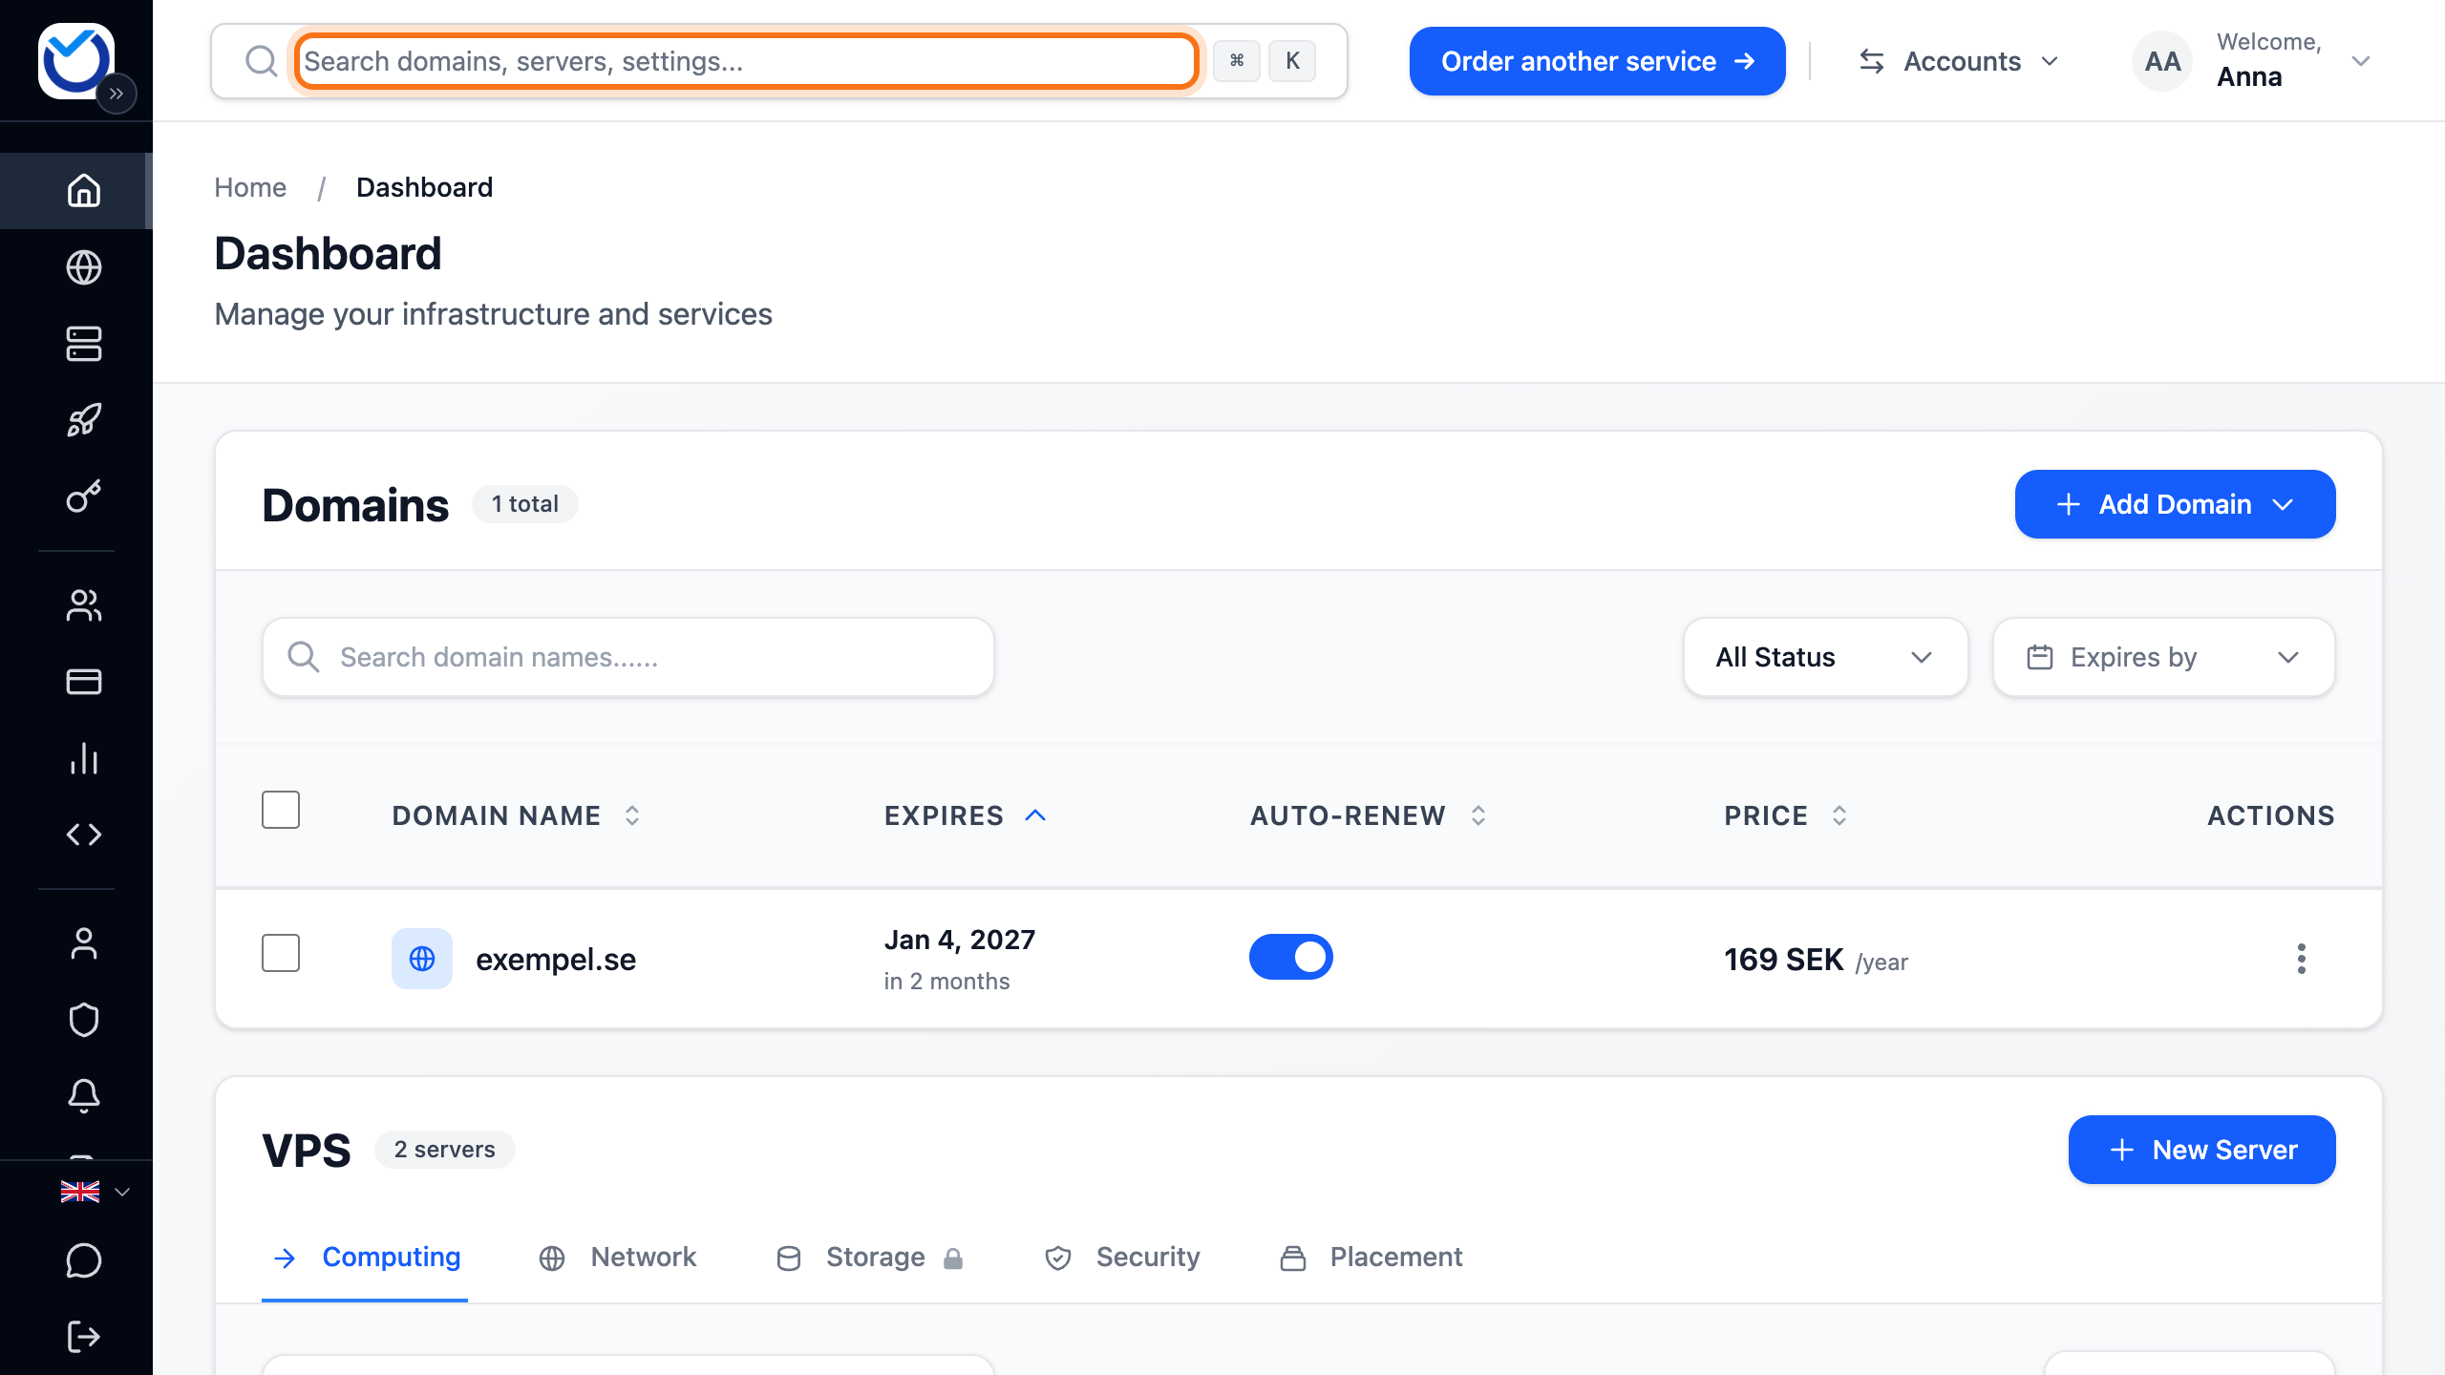This screenshot has height=1375, width=2445.
Task: Open the users group sidebar icon
Action: coord(84,605)
